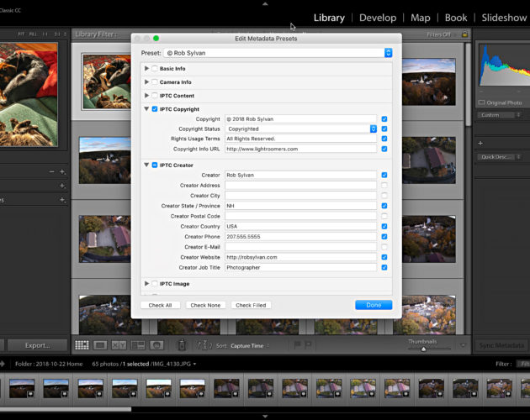This screenshot has height=420, width=530.
Task: Expand the IPTC Image section
Action: click(x=146, y=283)
